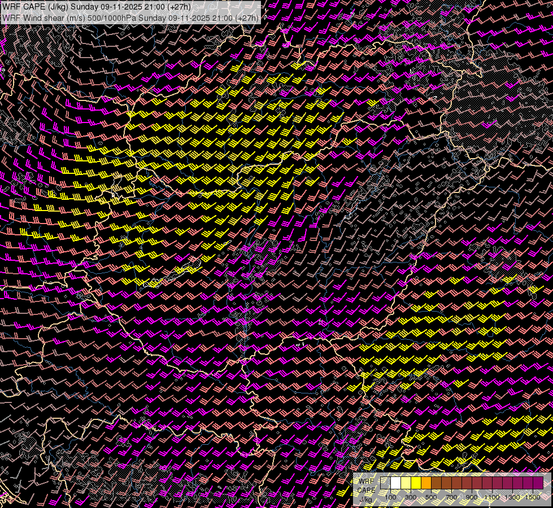The image size is (553, 508).
Task: Click the legend value "300"
Action: [411, 497]
